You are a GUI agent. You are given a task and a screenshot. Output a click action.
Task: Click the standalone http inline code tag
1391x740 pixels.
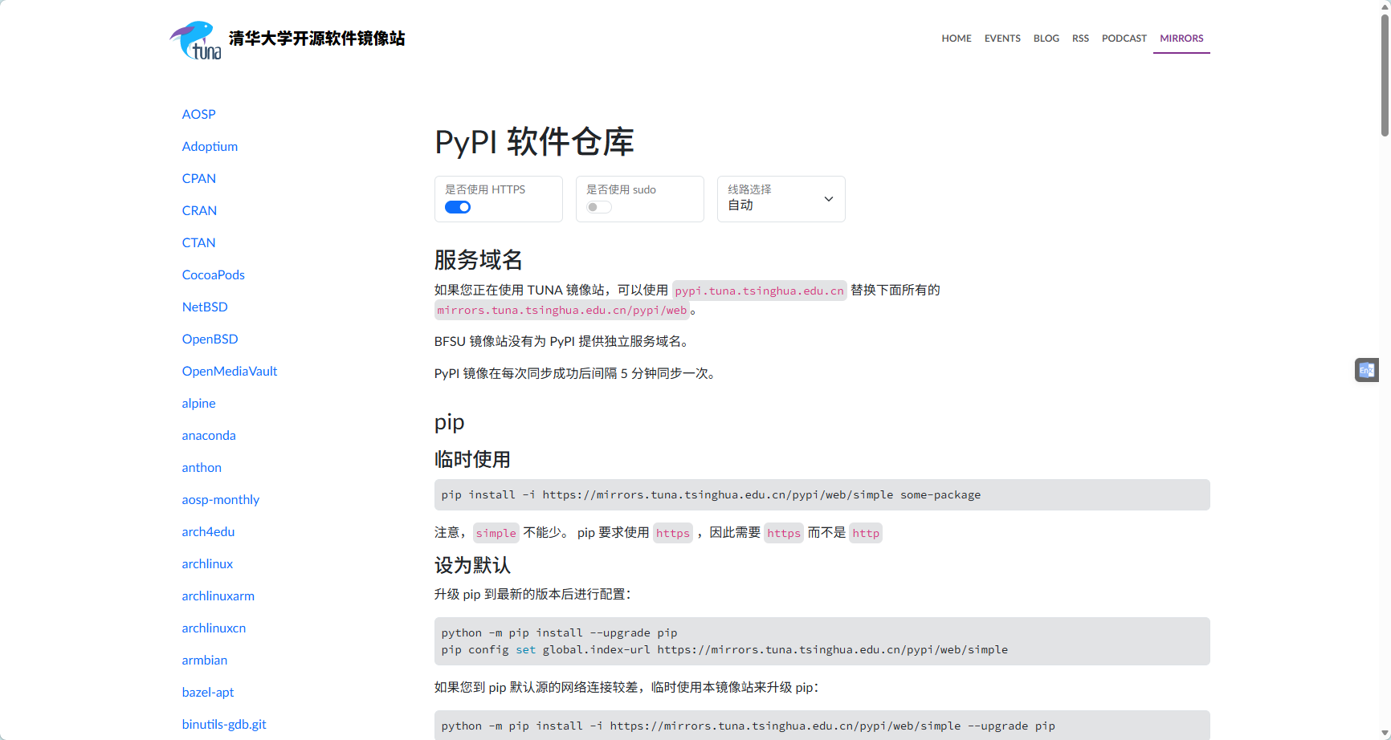(866, 533)
